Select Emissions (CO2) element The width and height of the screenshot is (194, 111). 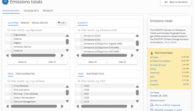coord(82,40)
